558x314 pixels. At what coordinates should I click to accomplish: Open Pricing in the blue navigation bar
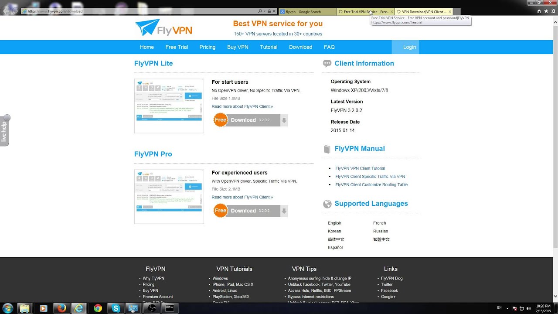tap(208, 47)
